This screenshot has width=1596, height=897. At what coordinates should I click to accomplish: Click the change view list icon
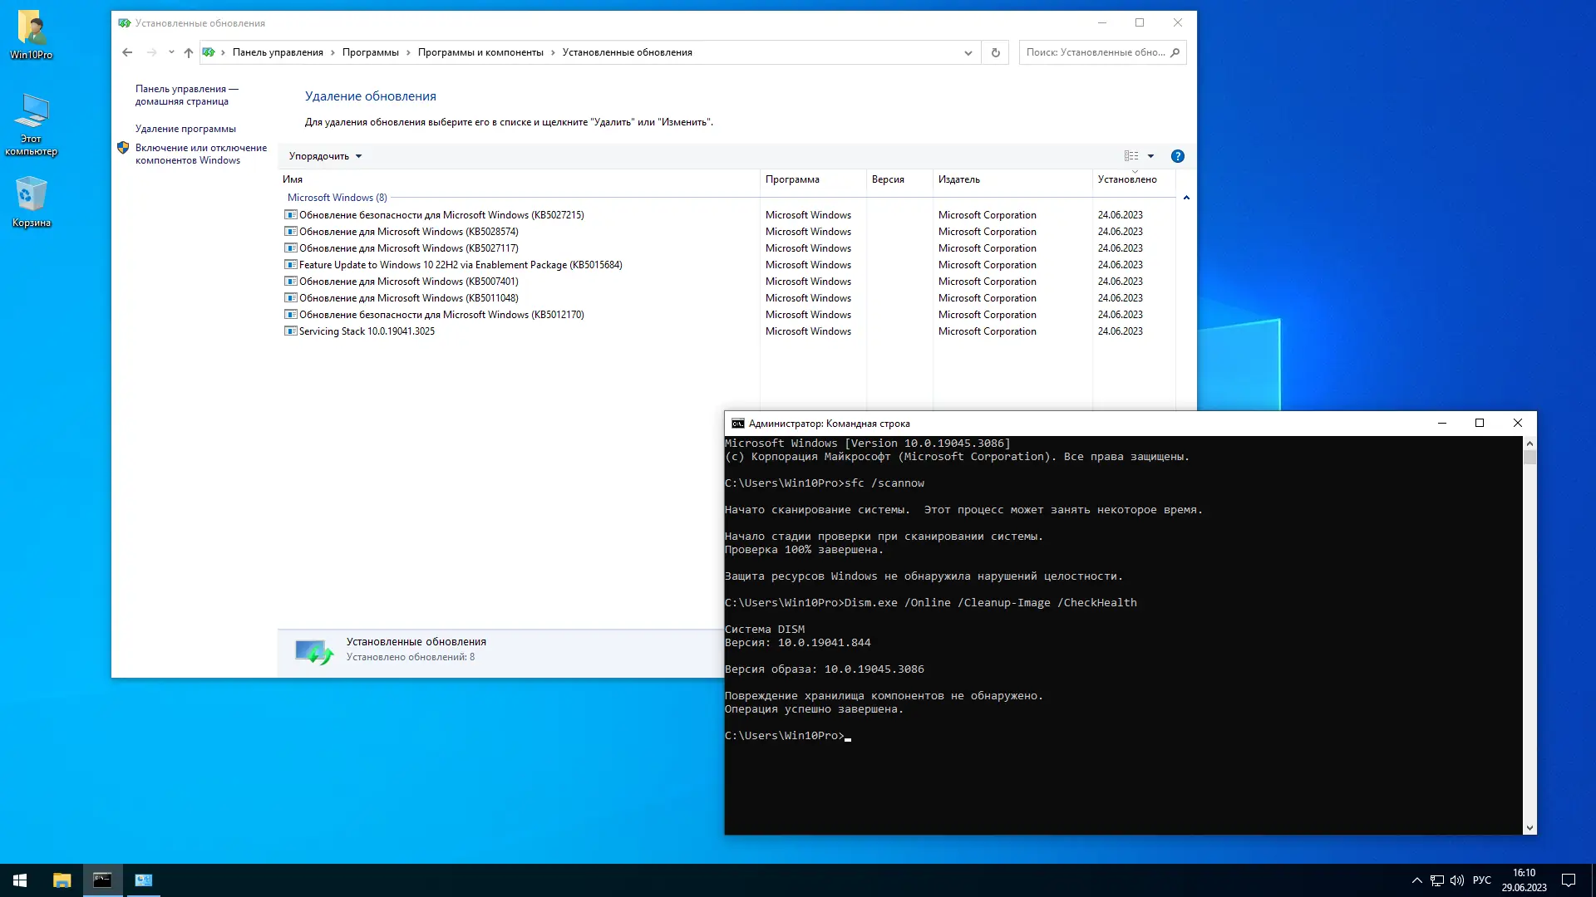pos(1130,155)
